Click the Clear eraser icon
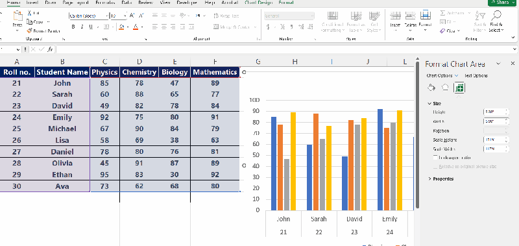This screenshot has width=519, height=246. coord(442,31)
